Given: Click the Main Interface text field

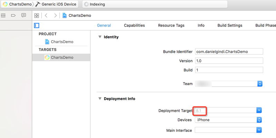Looking at the screenshot, I should pos(226,130).
